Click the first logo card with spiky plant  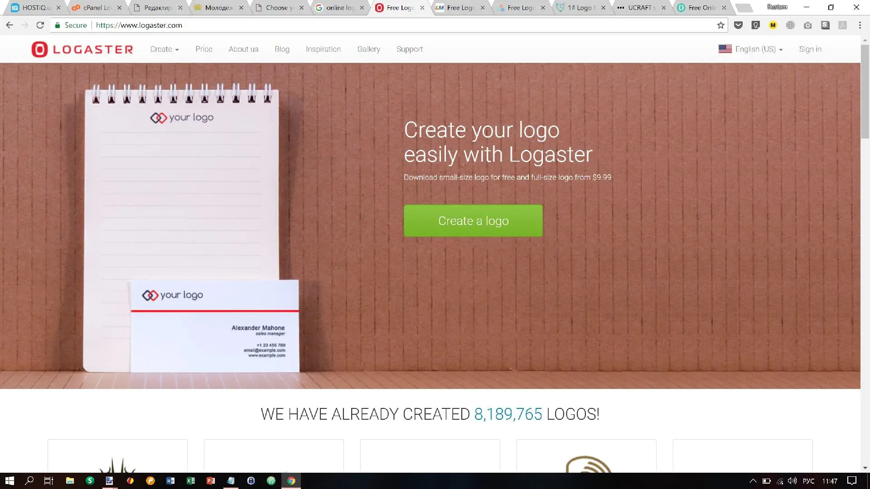(117, 456)
